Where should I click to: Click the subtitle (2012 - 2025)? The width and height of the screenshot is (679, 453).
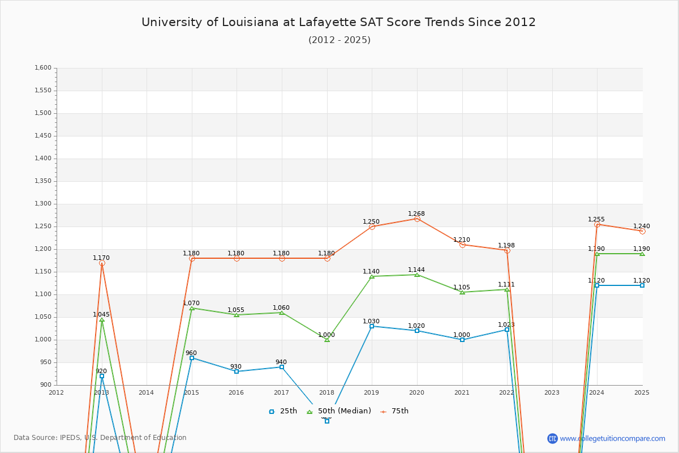click(x=339, y=40)
